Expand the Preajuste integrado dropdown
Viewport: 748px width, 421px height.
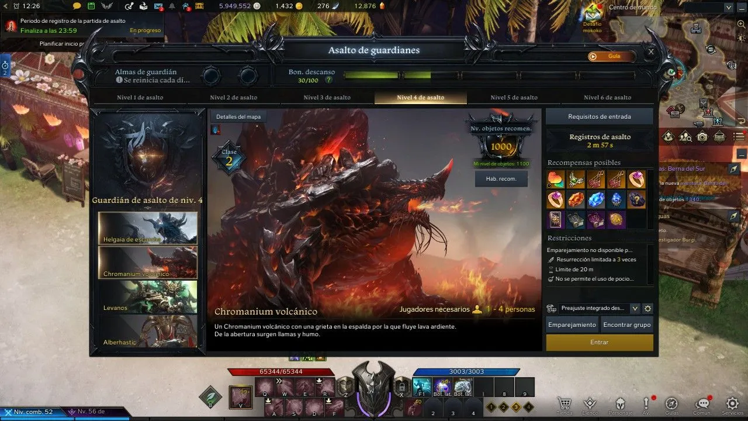pyautogui.click(x=635, y=308)
